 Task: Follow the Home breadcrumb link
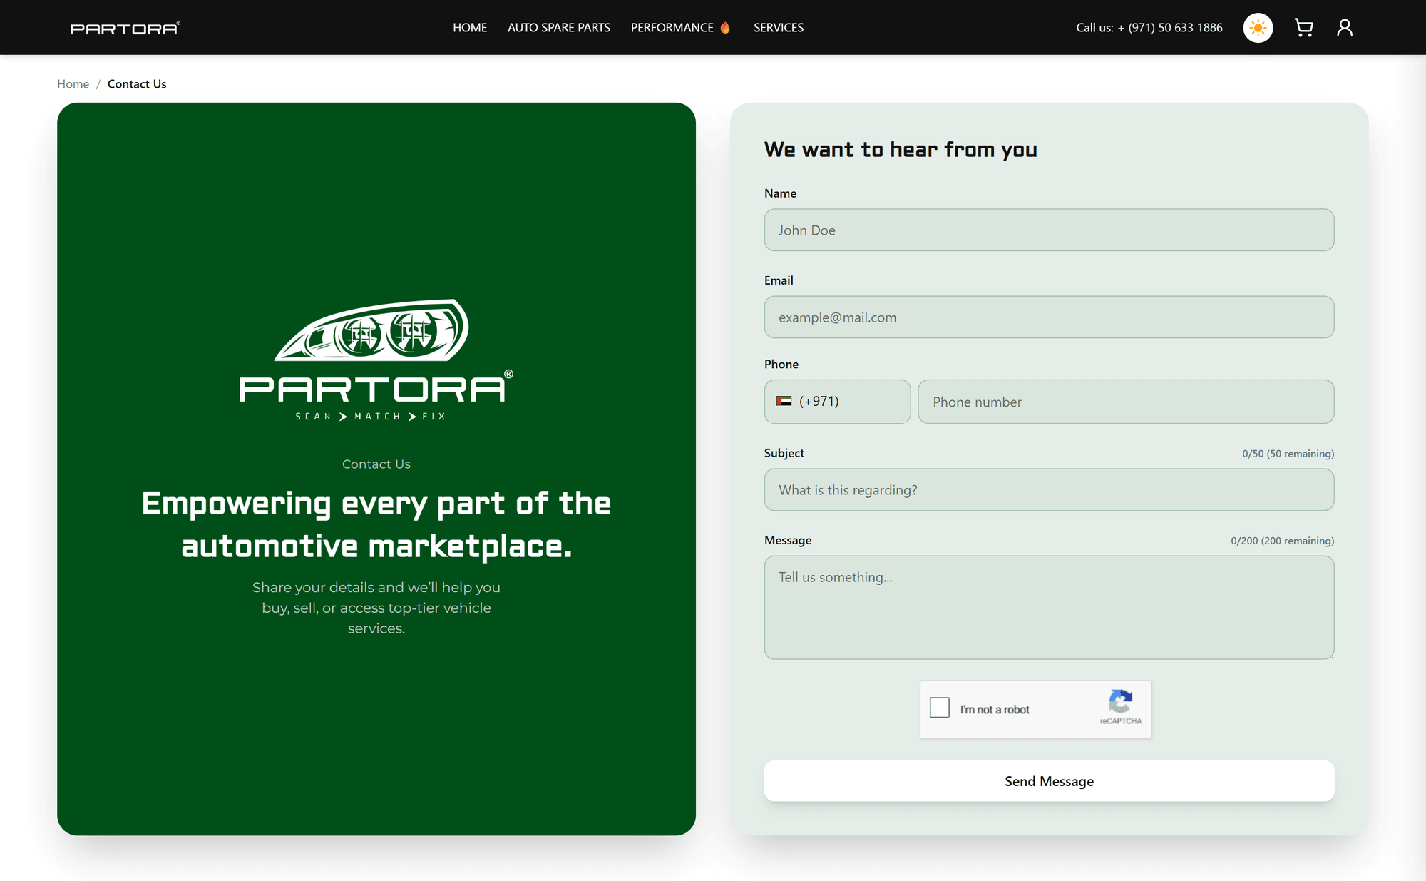73,84
